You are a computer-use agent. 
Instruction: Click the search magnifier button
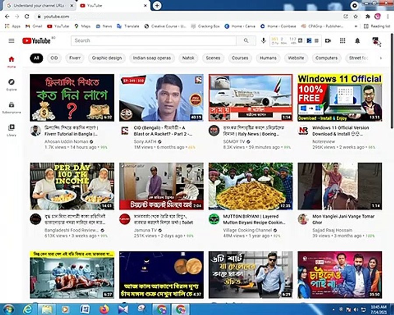(246, 41)
